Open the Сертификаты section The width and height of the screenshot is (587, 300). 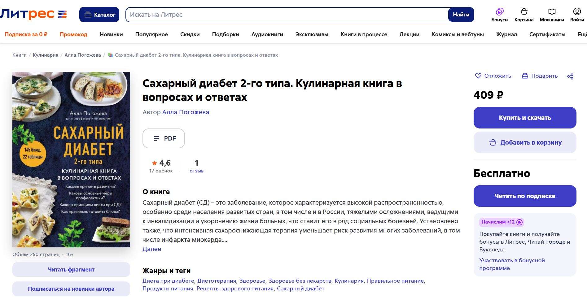[x=547, y=34]
